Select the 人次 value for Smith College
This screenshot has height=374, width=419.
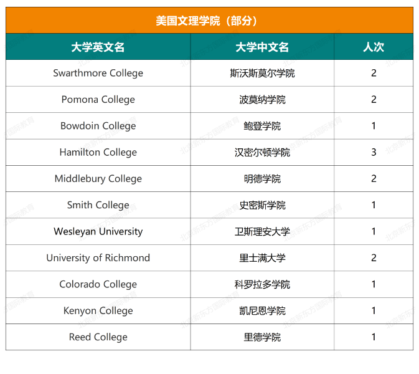(374, 205)
